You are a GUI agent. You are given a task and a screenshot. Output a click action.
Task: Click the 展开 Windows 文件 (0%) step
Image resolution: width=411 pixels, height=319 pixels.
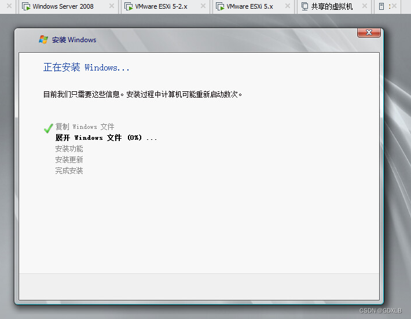[106, 138]
